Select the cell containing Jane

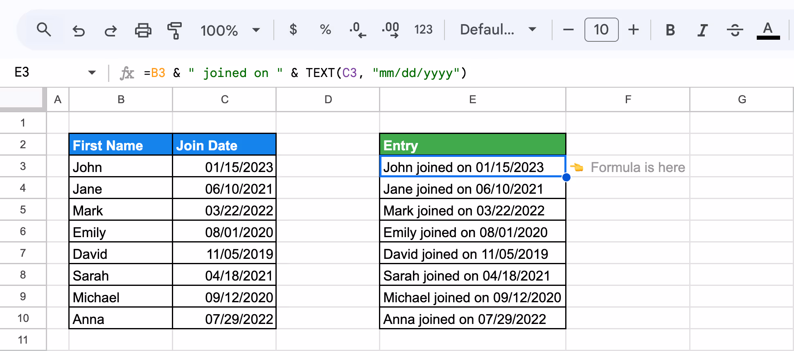click(x=121, y=188)
